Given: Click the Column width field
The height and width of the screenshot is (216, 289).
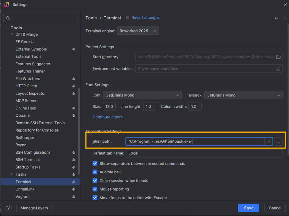Looking at the screenshot, I should pyautogui.click(x=195, y=107).
